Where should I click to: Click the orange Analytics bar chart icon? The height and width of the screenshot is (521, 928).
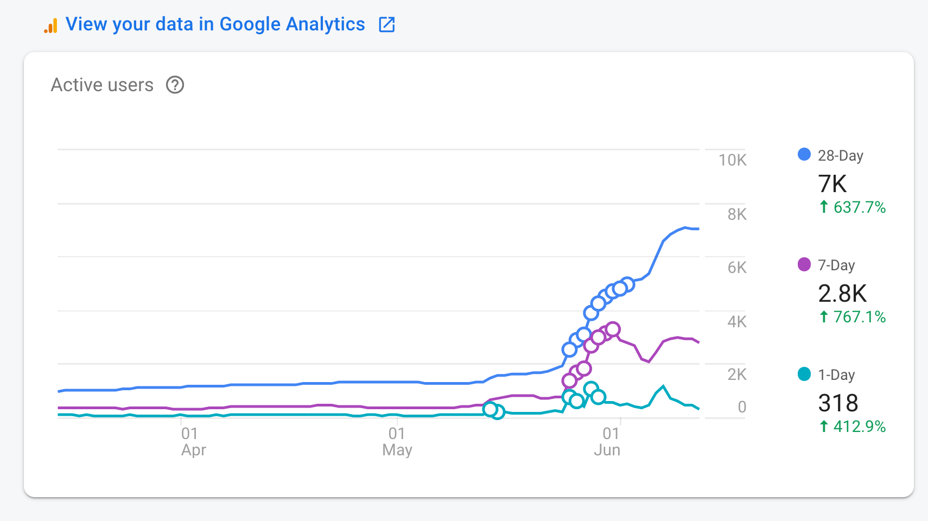[50, 26]
